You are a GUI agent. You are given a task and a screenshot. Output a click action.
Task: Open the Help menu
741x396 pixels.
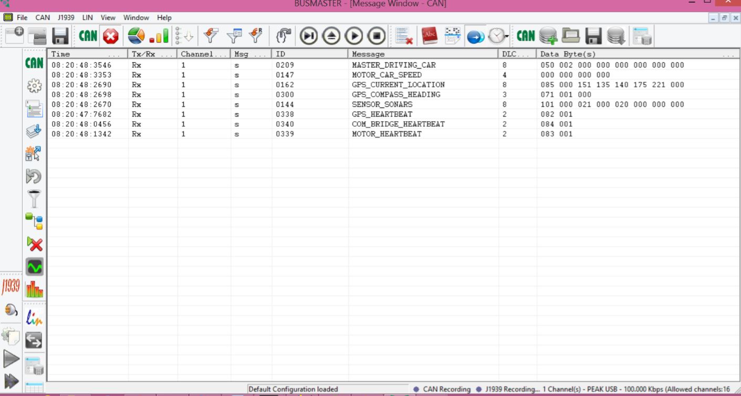pyautogui.click(x=164, y=17)
